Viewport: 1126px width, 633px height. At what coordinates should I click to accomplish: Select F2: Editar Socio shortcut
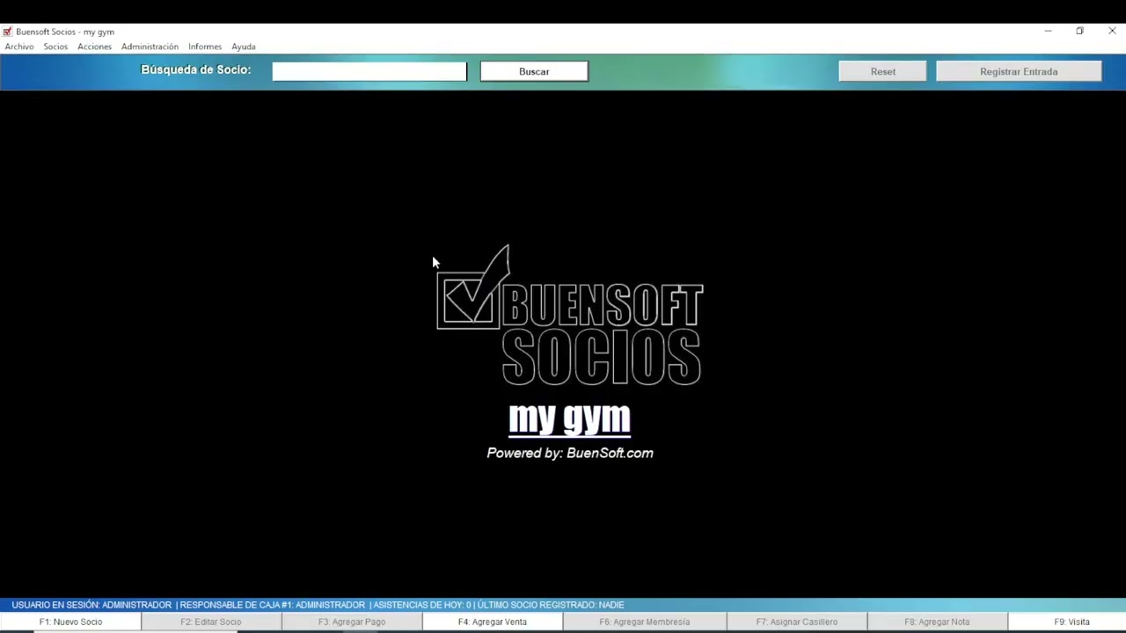click(x=211, y=622)
